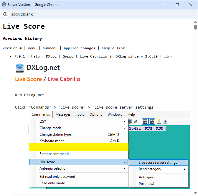Click the orange Live Score heading link
Viewport: 198px width, 196px height.
click(x=28, y=79)
